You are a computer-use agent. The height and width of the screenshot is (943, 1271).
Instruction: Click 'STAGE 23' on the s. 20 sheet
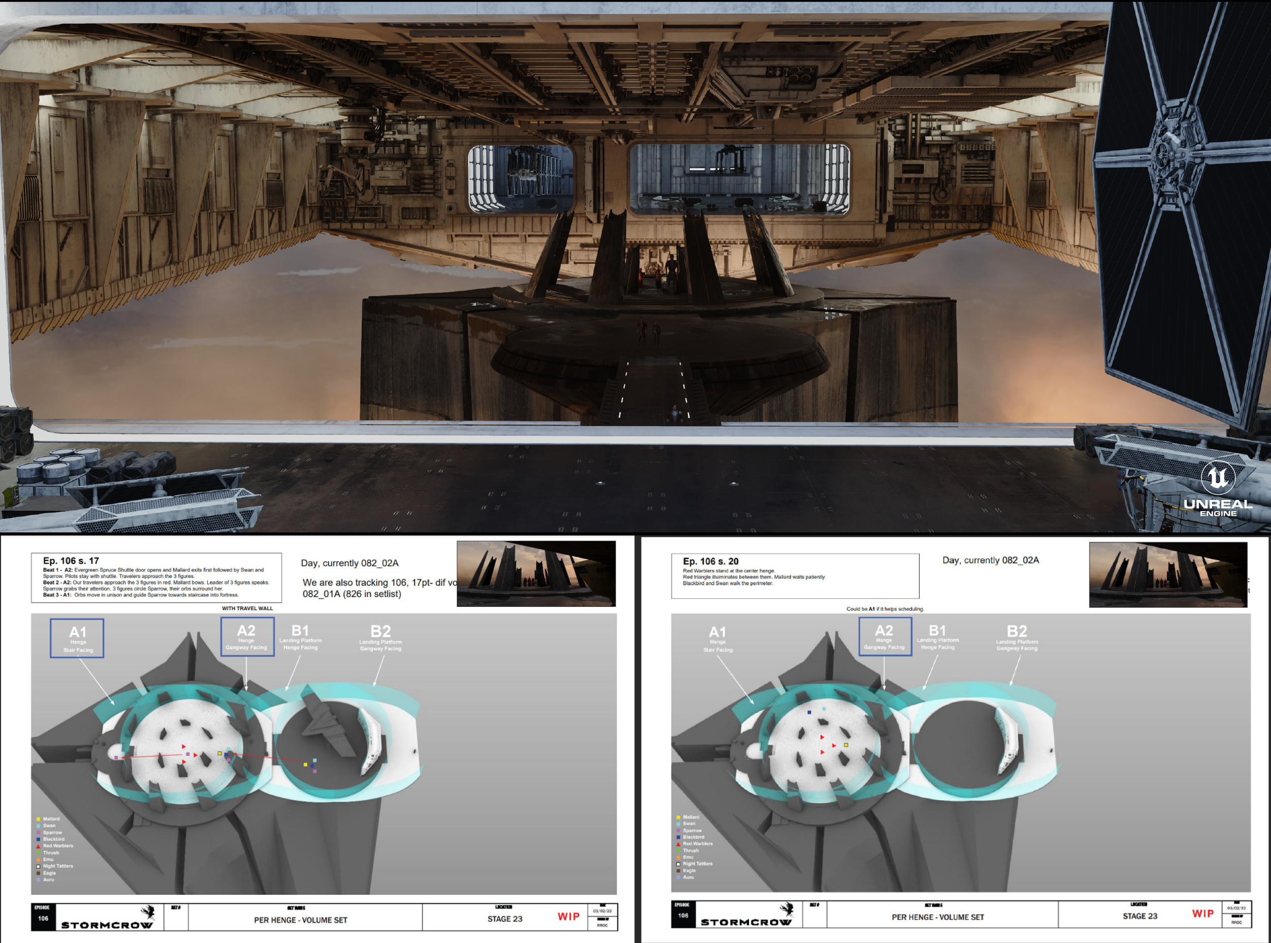1140,916
